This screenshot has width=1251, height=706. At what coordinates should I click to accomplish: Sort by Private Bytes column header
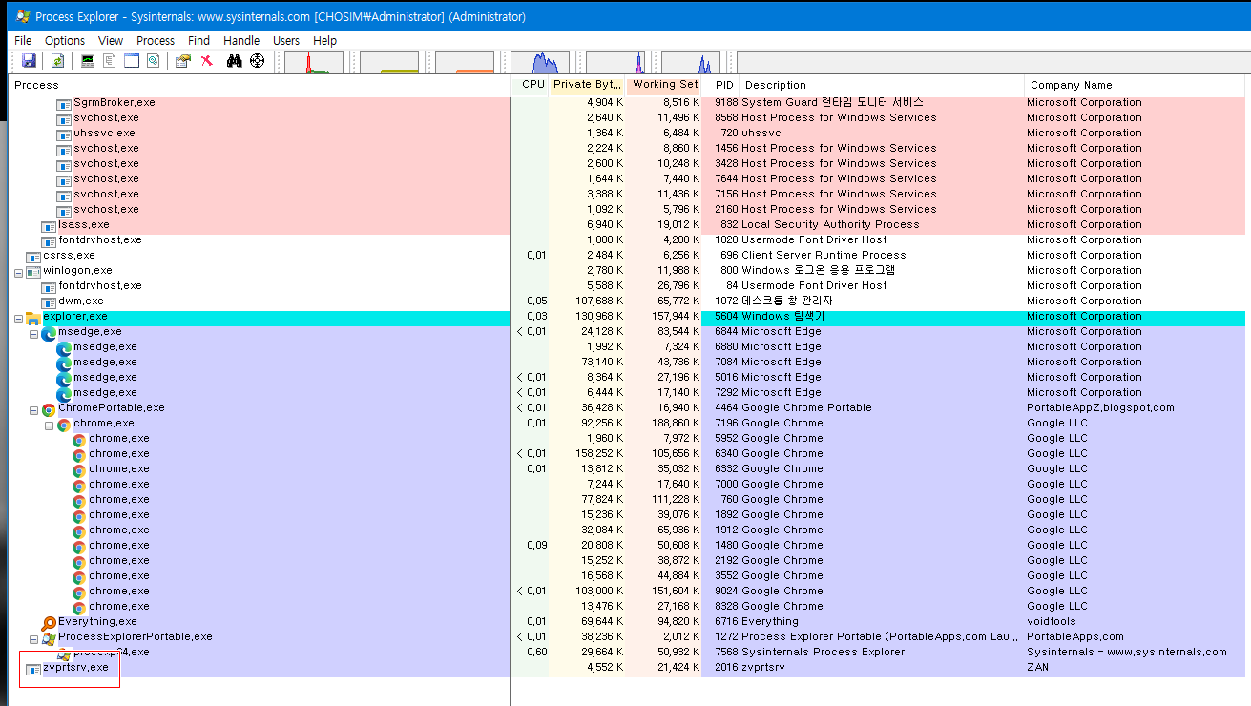[587, 85]
